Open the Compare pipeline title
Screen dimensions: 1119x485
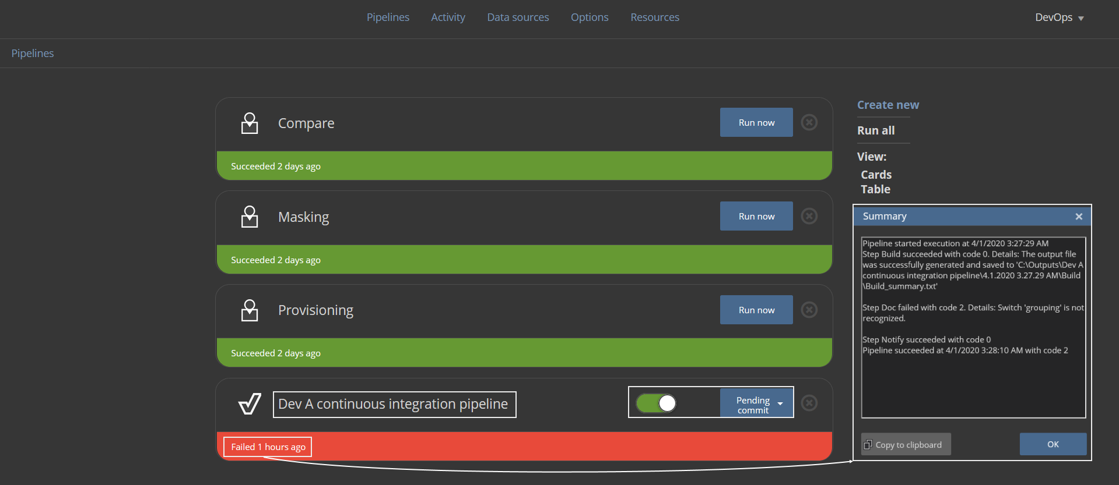click(x=306, y=123)
